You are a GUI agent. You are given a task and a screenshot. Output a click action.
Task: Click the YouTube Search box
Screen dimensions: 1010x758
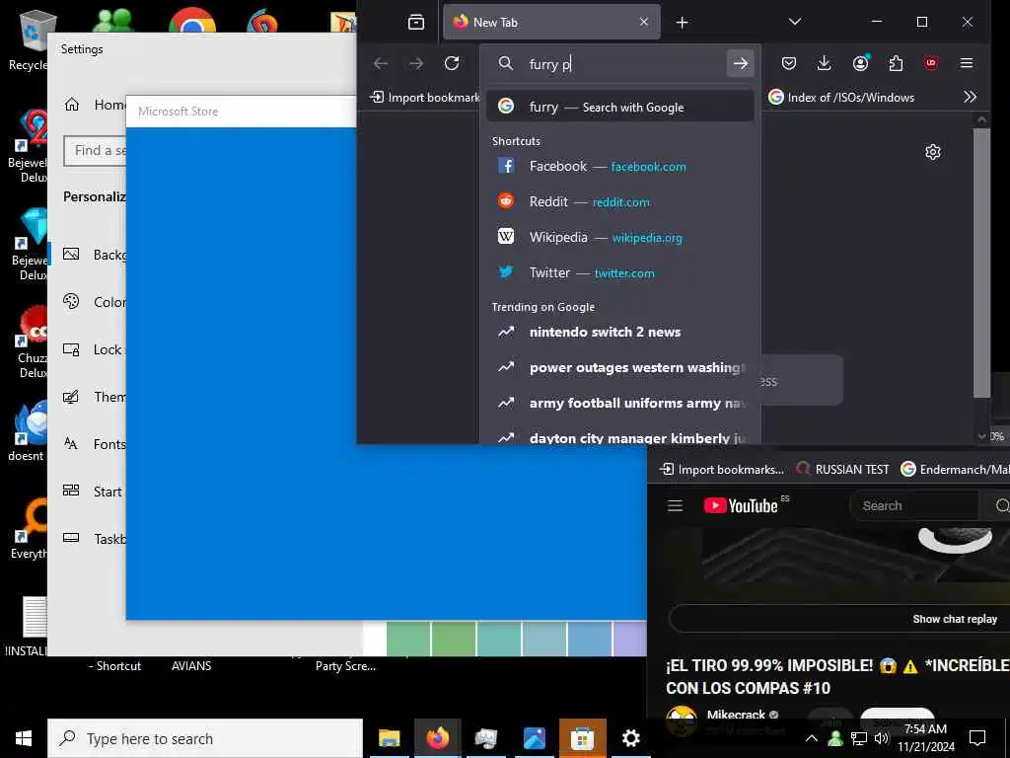tap(914, 506)
